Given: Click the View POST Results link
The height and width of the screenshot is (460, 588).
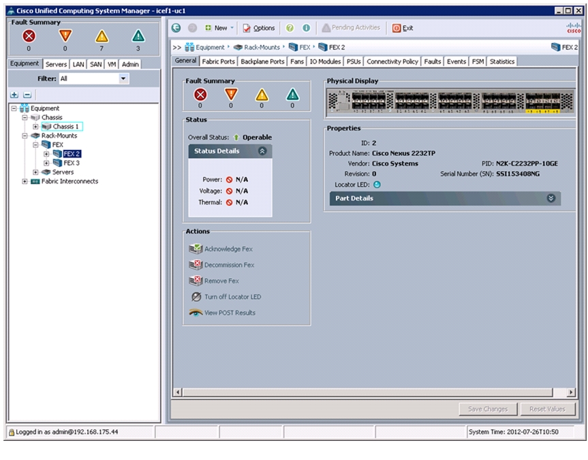Looking at the screenshot, I should pos(230,313).
